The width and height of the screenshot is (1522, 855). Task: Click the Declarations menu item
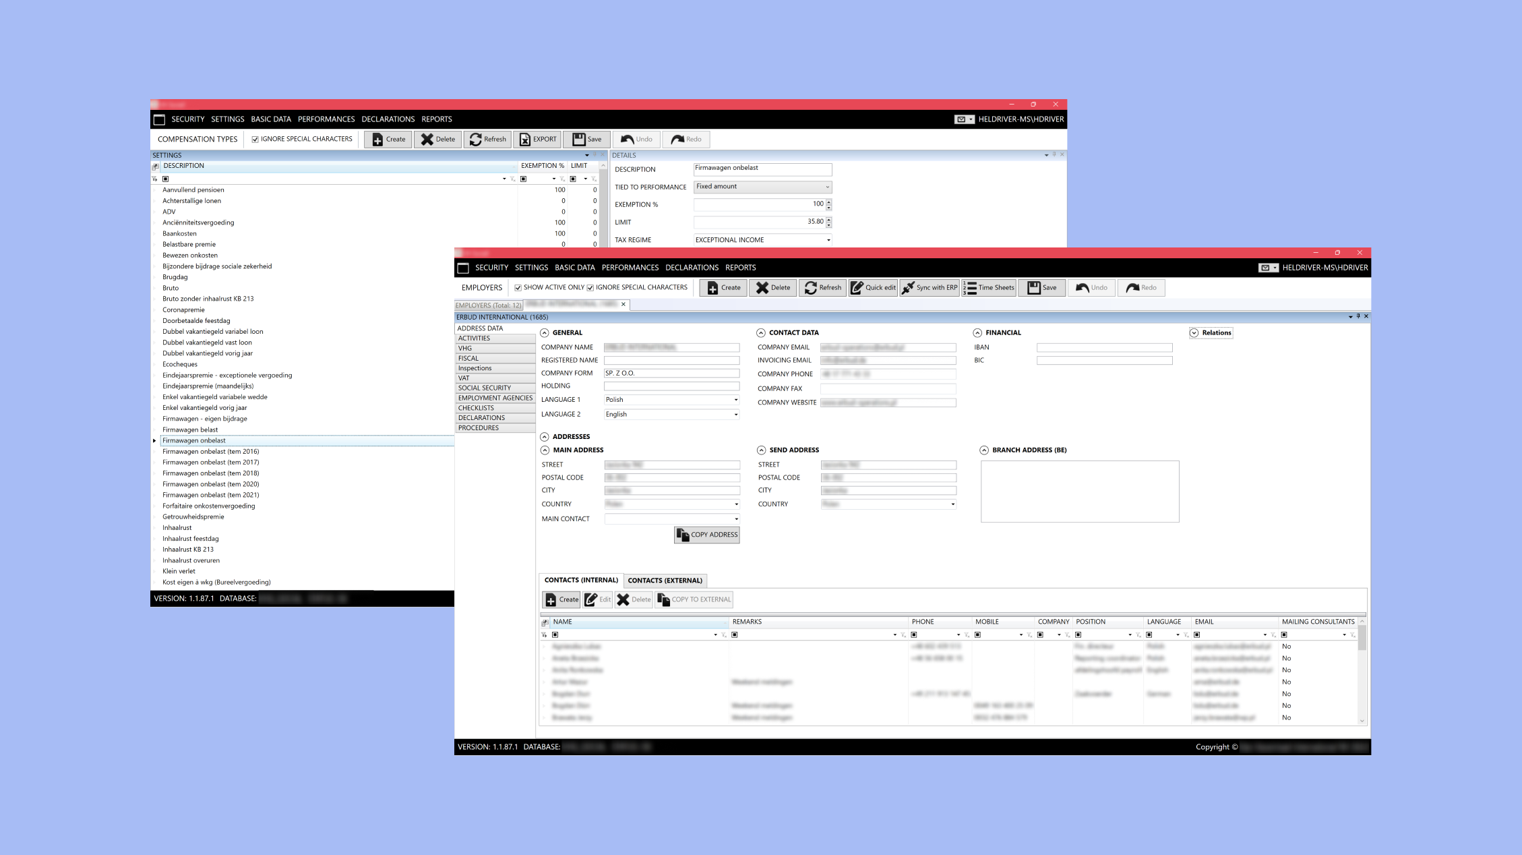click(692, 266)
